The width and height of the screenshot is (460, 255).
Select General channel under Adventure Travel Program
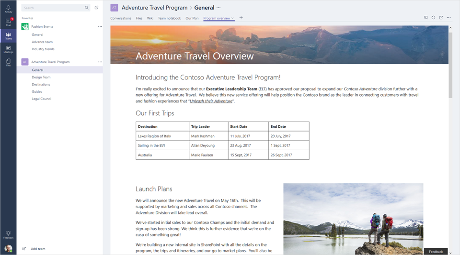coord(60,70)
